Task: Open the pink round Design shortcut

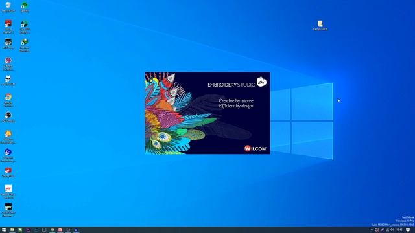Action: [x=8, y=63]
